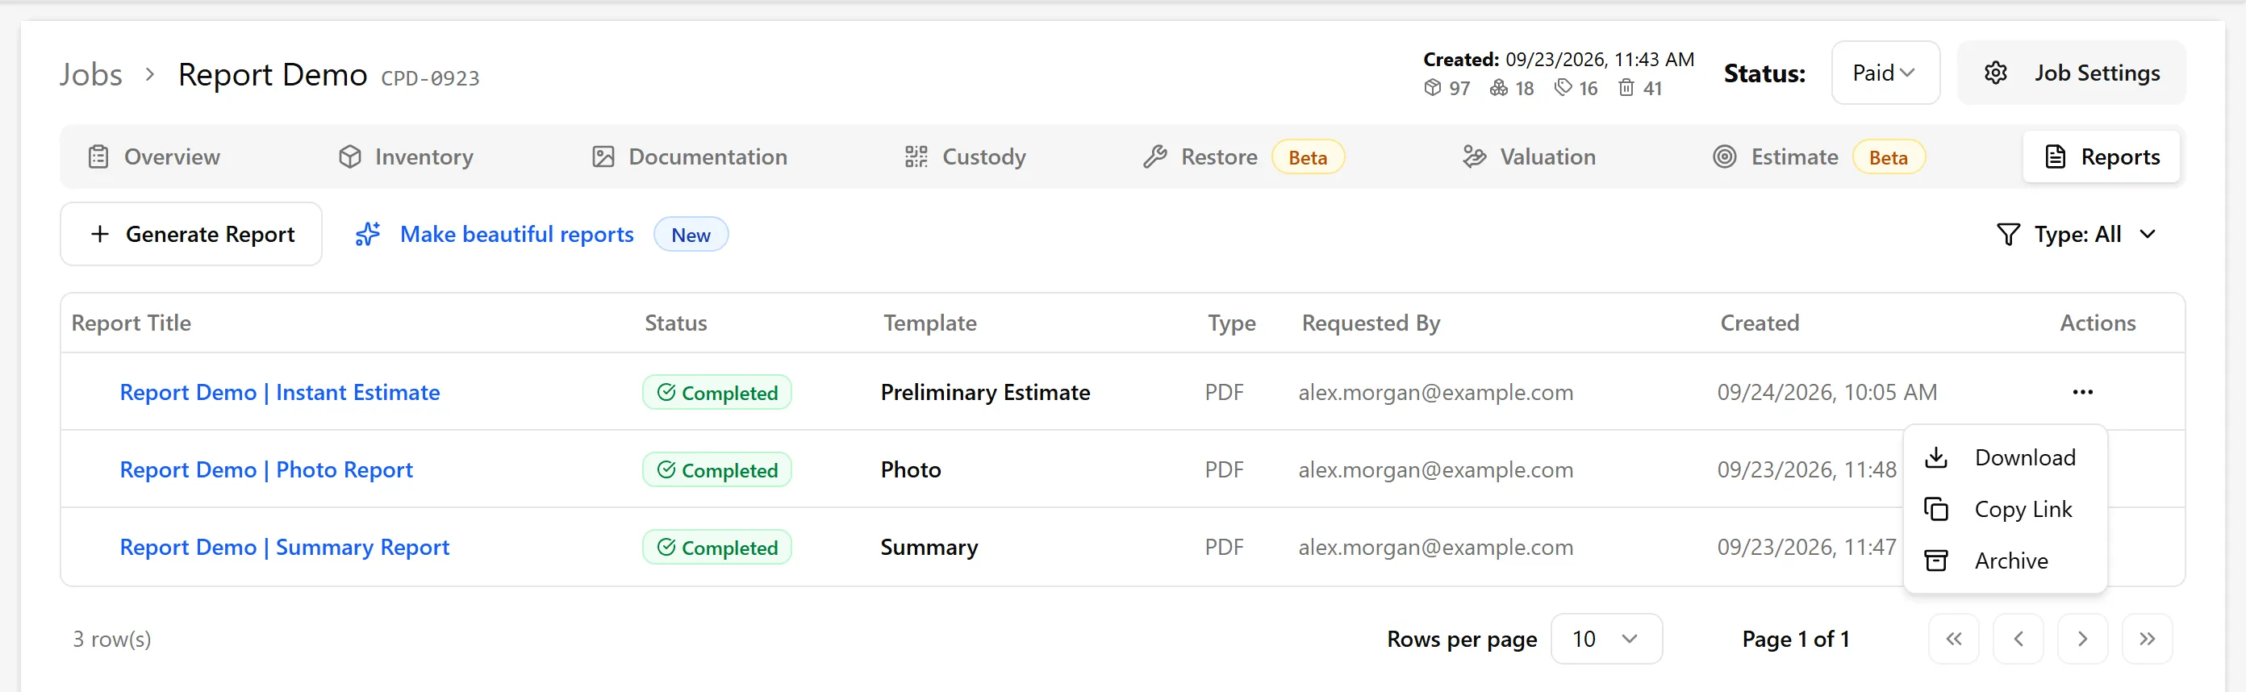Click the Download icon in the actions menu
This screenshot has height=692, width=2246.
[x=1935, y=457]
